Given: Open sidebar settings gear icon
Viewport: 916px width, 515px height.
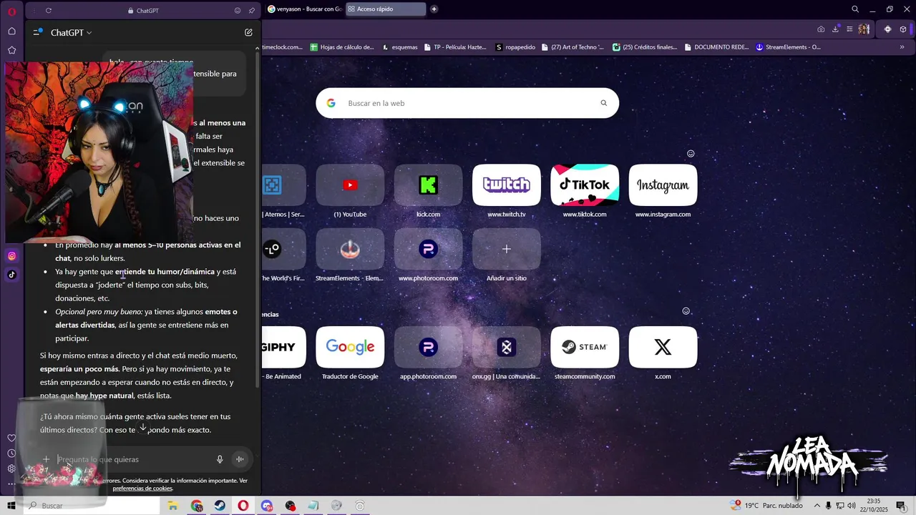Looking at the screenshot, I should coord(11,469).
